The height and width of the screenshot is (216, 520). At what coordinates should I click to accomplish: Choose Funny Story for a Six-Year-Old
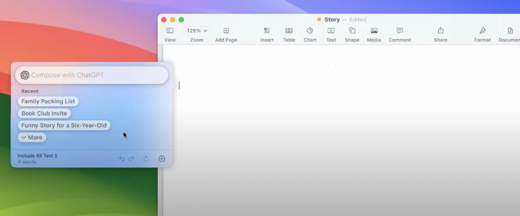click(x=64, y=125)
